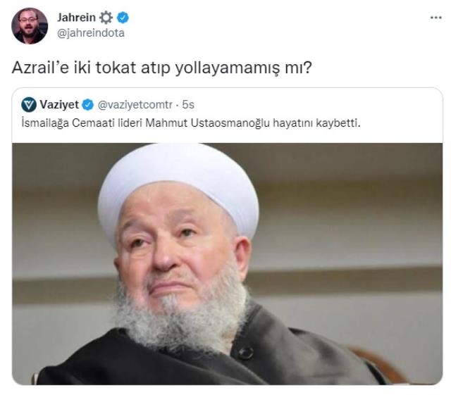Click the Vaziyet logo avatar
Viewport: 451px width, 395px height.
pos(29,104)
